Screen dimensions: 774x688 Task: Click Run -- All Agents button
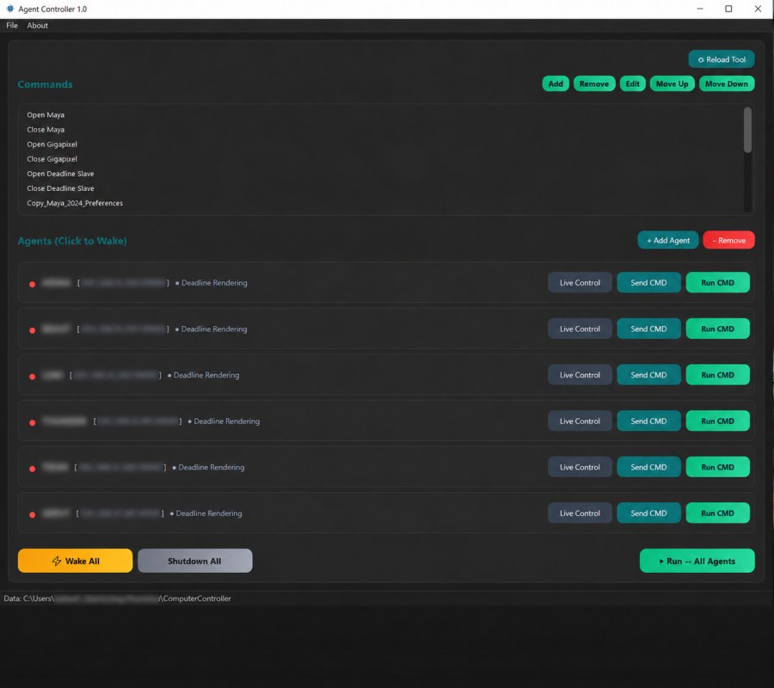[697, 561]
